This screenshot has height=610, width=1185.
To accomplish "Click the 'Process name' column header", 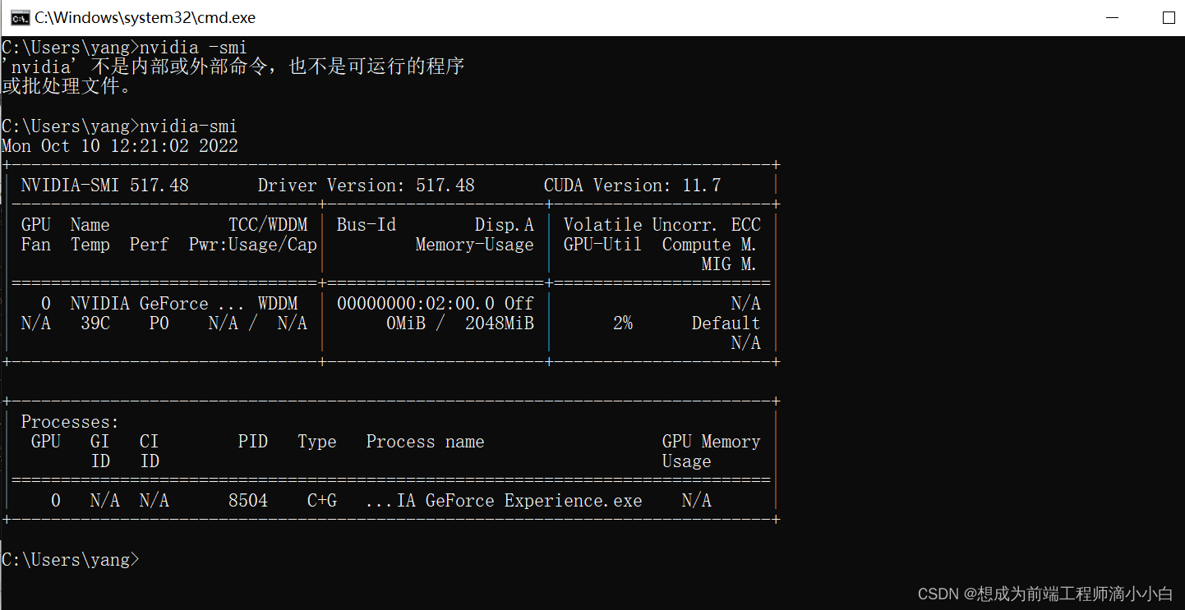I will click(x=425, y=442).
